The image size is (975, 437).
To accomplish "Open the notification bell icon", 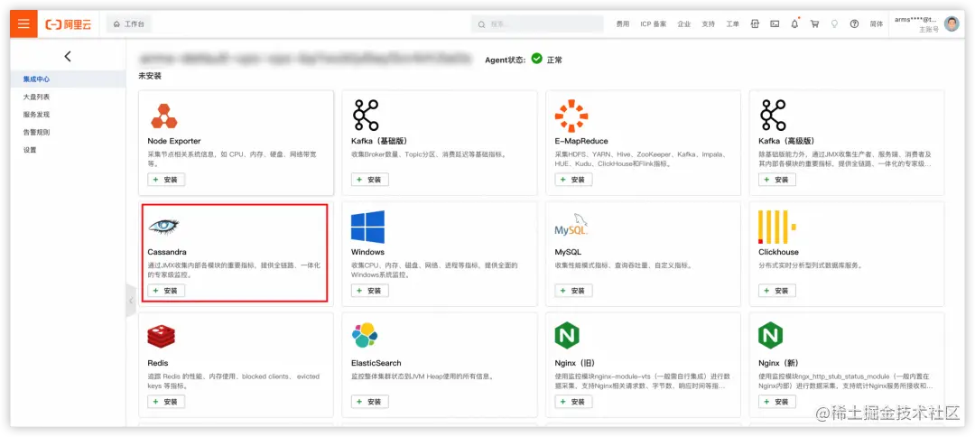I will tap(794, 24).
